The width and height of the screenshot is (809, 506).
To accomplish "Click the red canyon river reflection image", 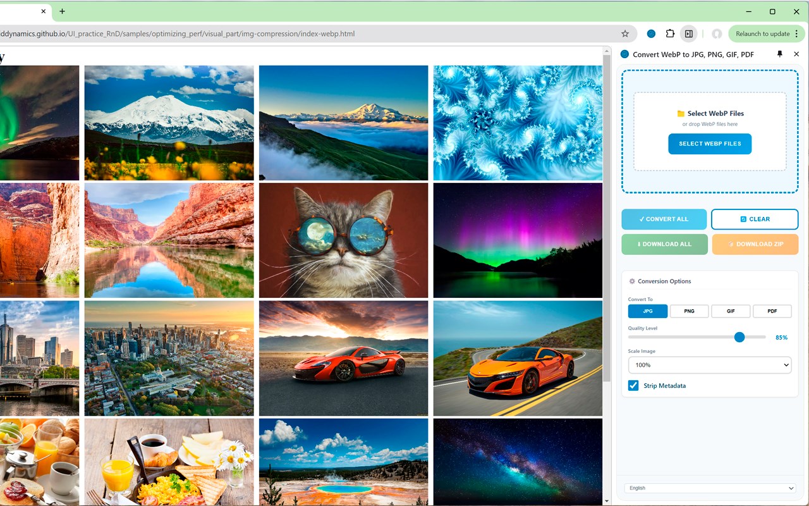I will pyautogui.click(x=169, y=240).
